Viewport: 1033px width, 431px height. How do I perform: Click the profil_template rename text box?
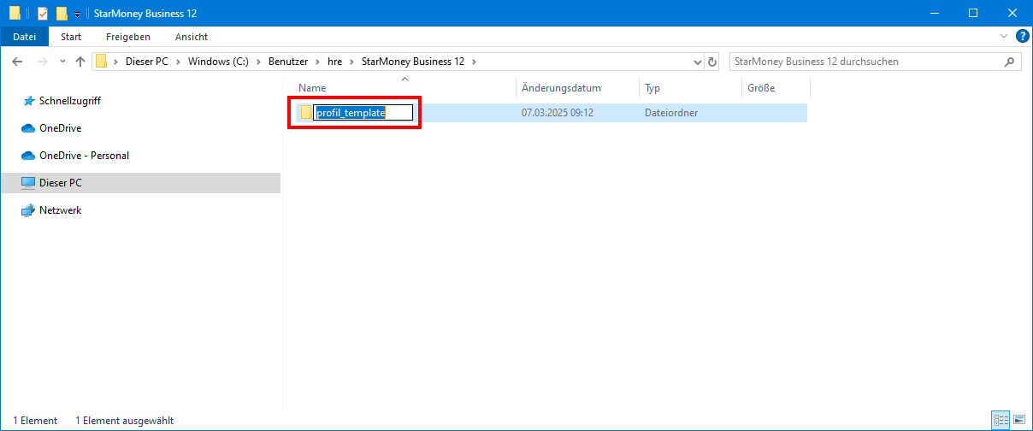click(x=363, y=112)
